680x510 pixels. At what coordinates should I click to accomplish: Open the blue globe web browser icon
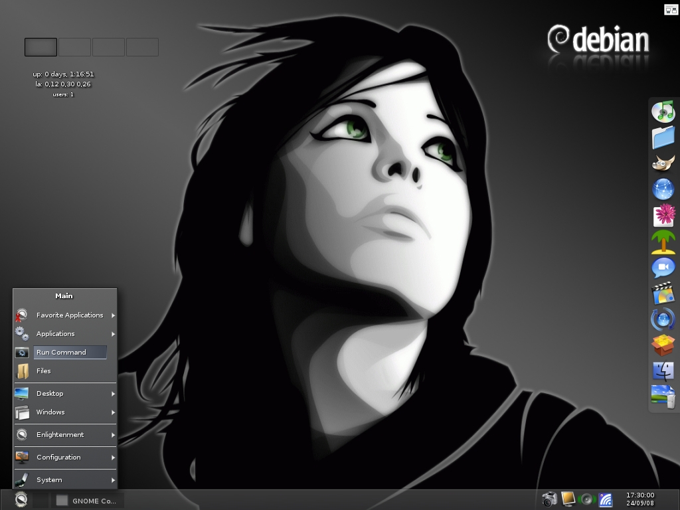click(x=663, y=189)
